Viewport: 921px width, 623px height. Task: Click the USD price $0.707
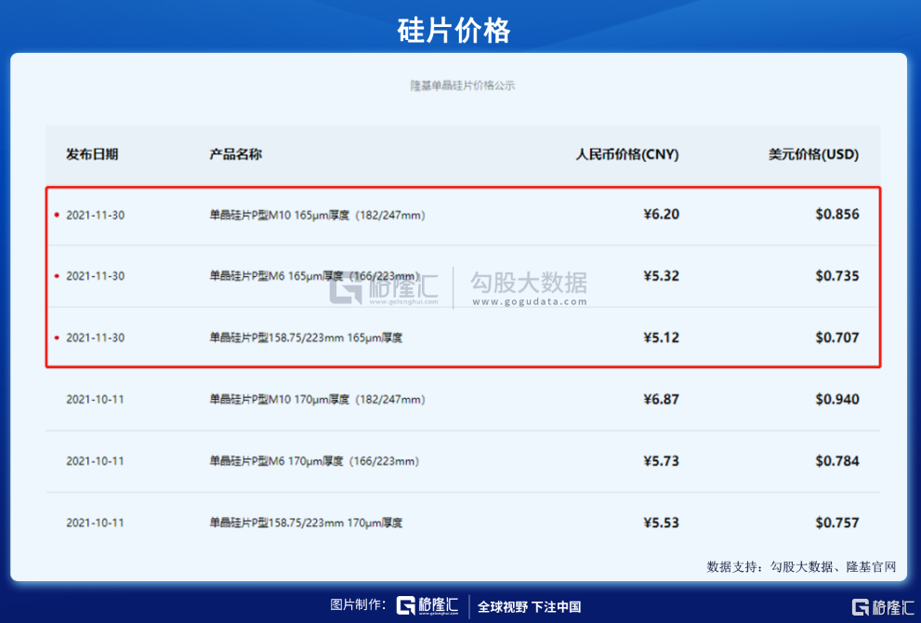[x=837, y=338]
